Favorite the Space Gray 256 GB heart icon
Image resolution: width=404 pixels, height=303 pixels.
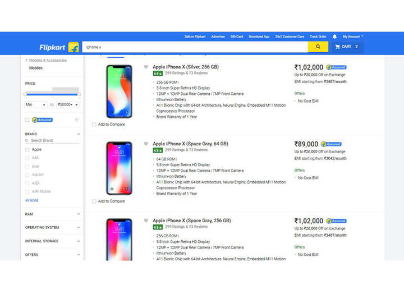[146, 221]
